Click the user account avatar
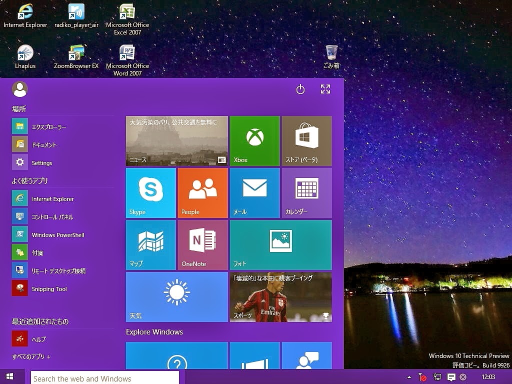Screen dimensions: 512x384 [x=20, y=89]
